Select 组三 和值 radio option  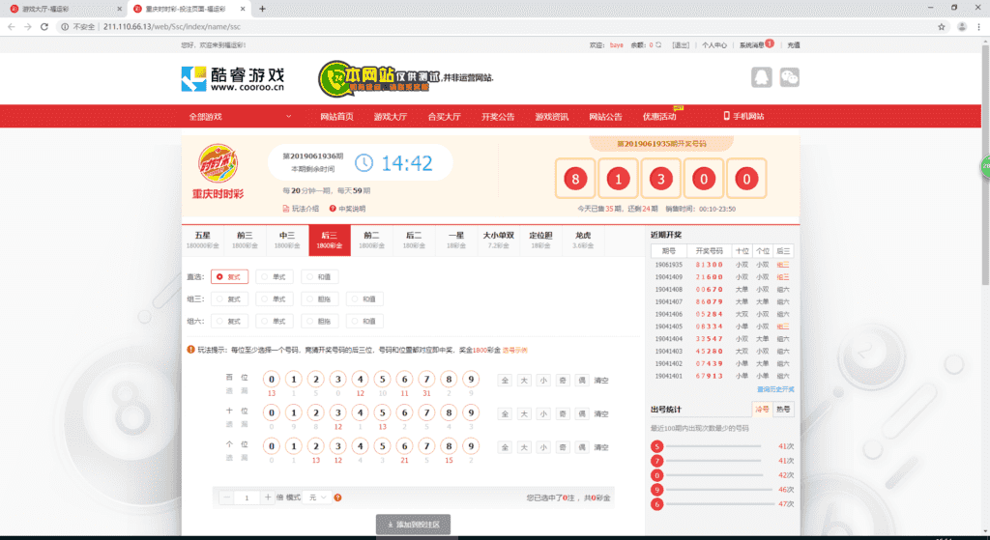point(364,299)
